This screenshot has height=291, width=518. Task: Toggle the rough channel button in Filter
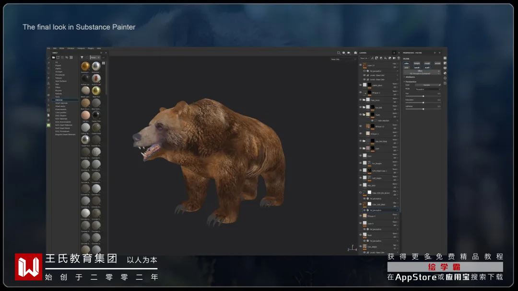coord(427,63)
